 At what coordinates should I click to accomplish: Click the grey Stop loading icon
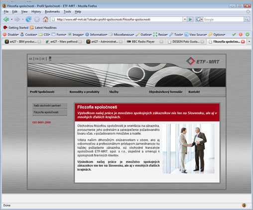point(37,19)
